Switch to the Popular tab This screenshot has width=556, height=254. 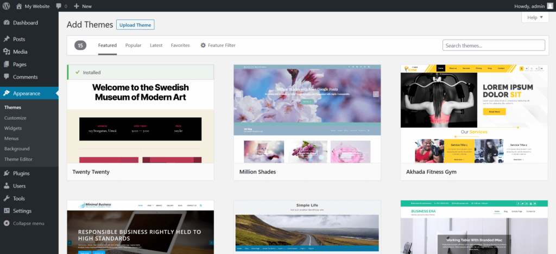[134, 46]
